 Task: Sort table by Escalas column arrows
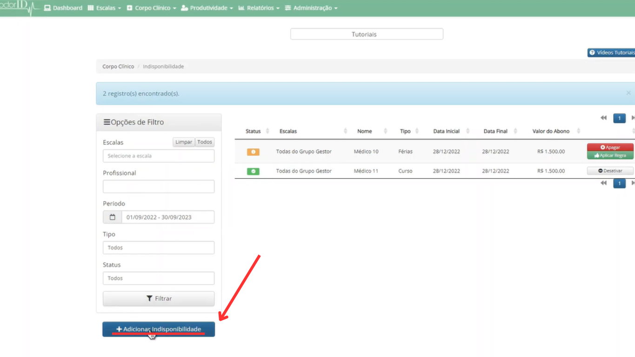click(x=345, y=131)
